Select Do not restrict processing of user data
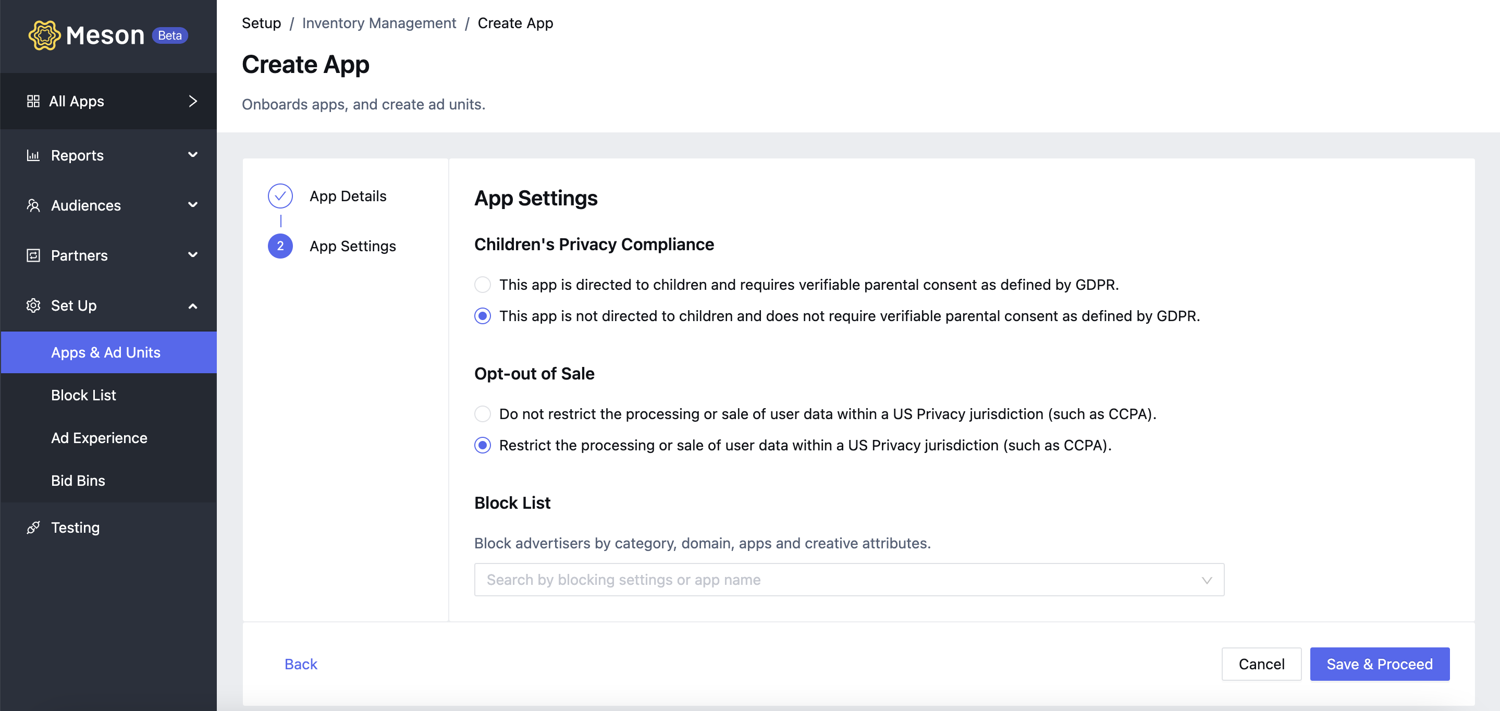The height and width of the screenshot is (711, 1500). coord(482,414)
